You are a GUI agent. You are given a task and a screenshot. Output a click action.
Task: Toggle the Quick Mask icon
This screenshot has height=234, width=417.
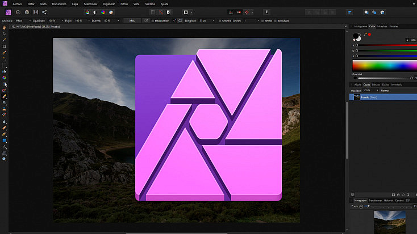pyautogui.click(x=186, y=12)
